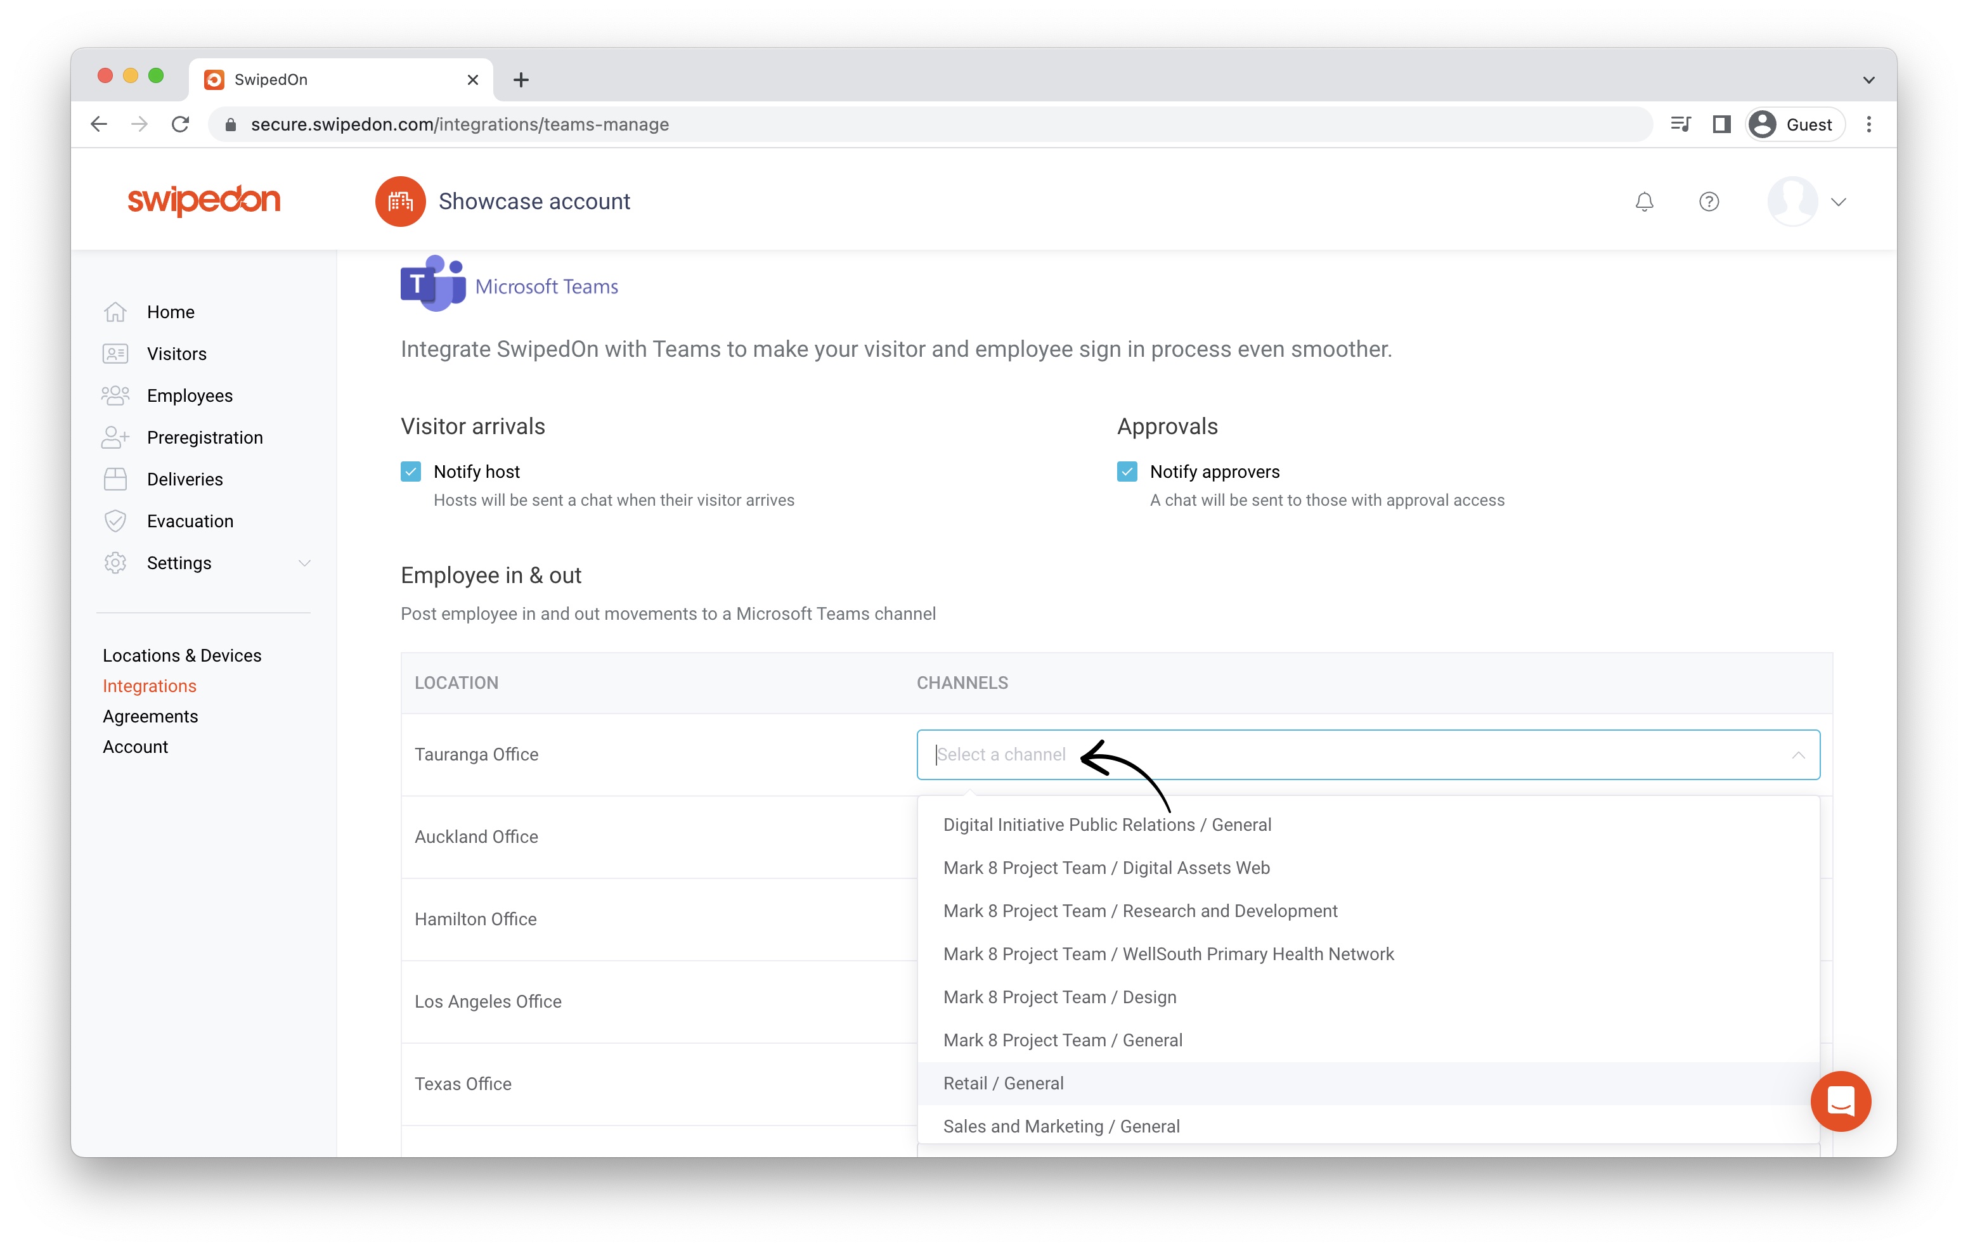1968x1251 pixels.
Task: Open Account settings link
Action: [x=136, y=746]
